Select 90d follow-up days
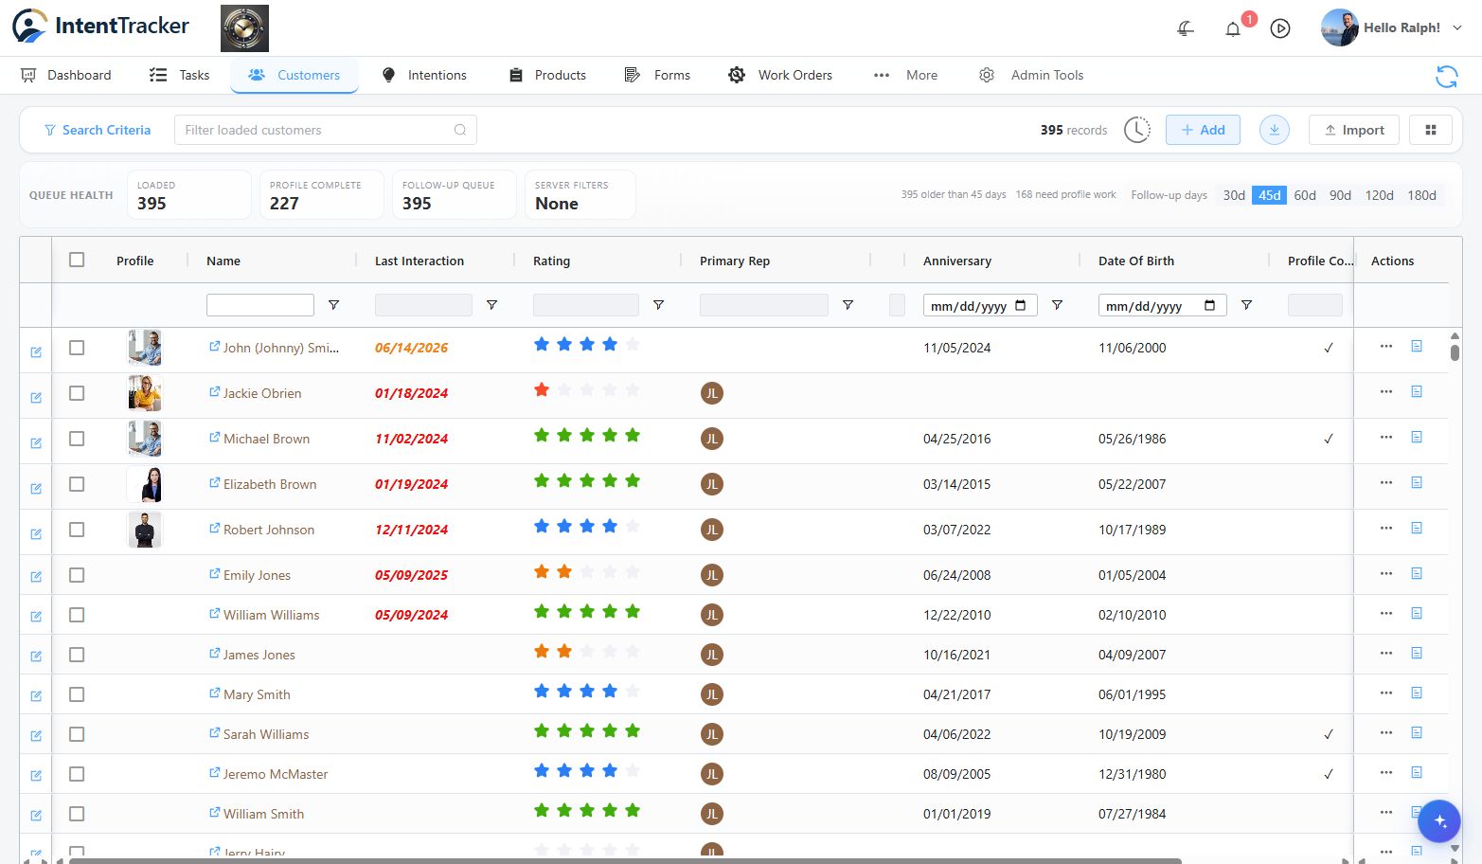The height and width of the screenshot is (864, 1482). pos(1340,195)
